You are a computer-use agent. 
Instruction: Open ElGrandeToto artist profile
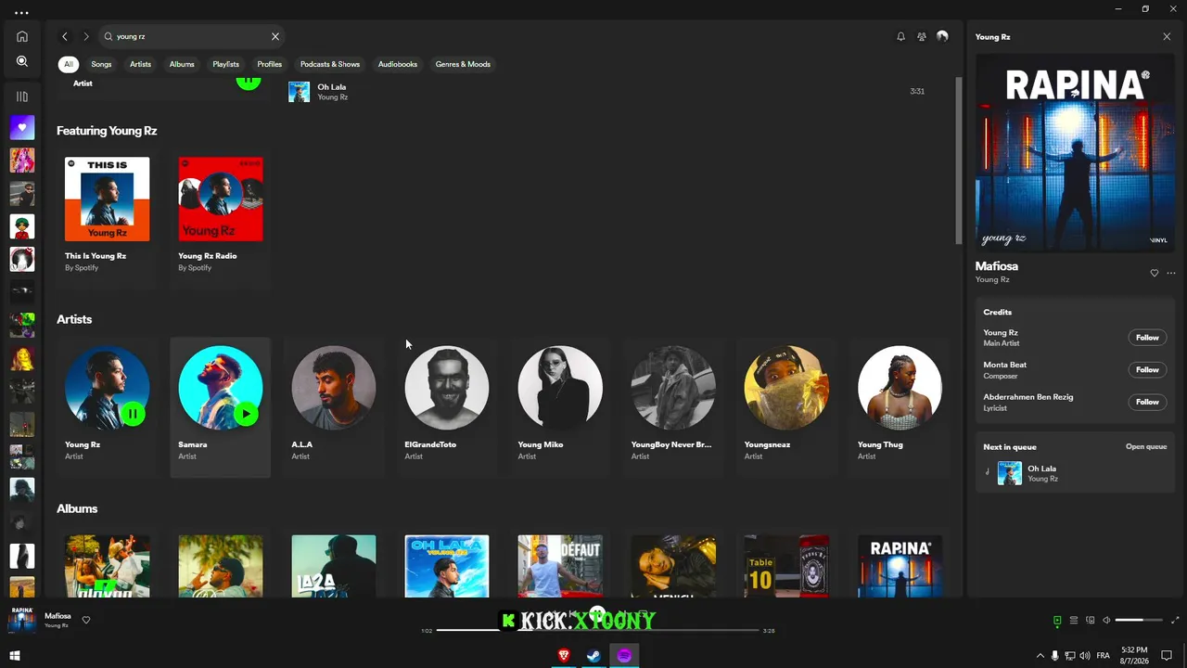click(447, 407)
